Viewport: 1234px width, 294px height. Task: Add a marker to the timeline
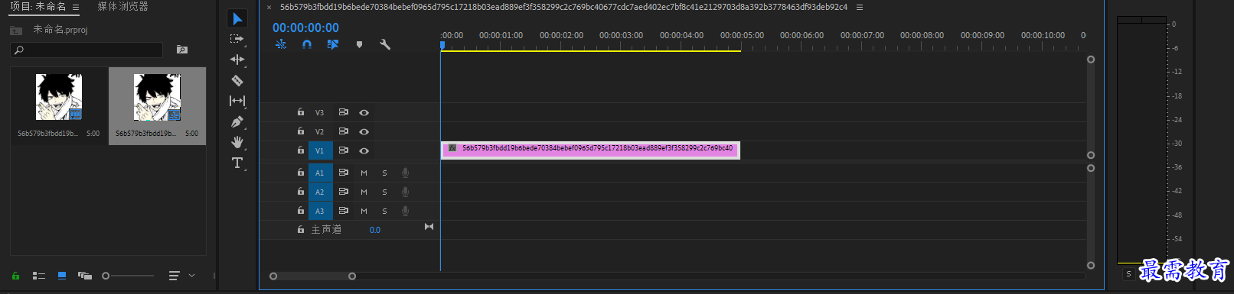pyautogui.click(x=359, y=44)
